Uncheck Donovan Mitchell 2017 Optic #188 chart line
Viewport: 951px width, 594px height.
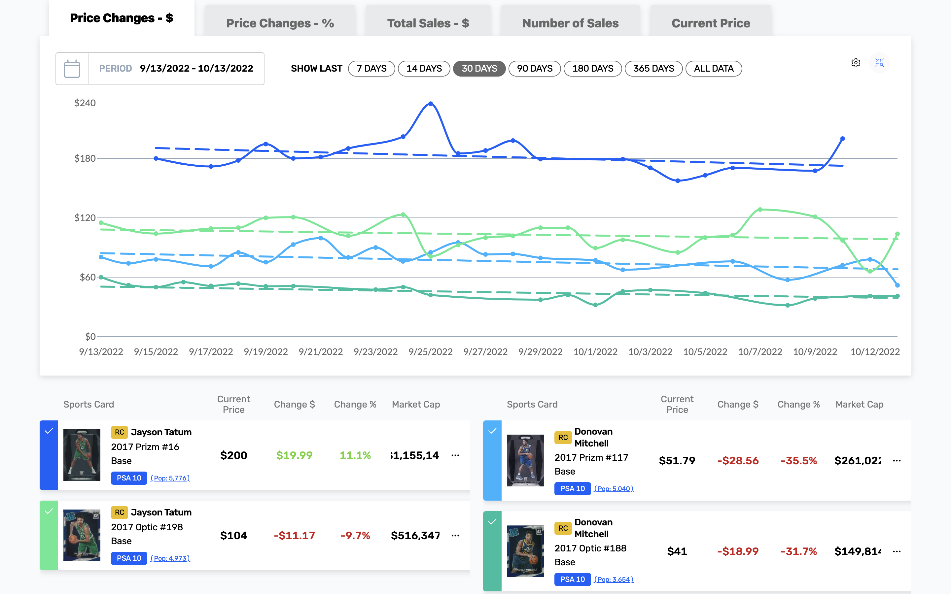click(x=492, y=522)
